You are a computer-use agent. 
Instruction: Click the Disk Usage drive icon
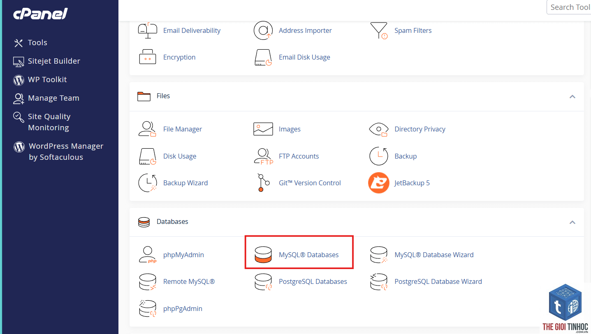(x=148, y=156)
